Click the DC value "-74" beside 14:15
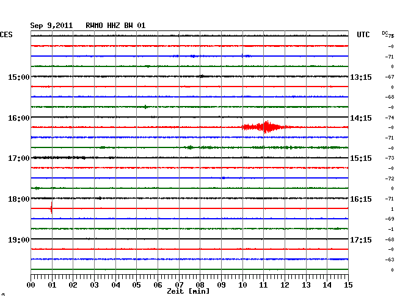This screenshot has height=301, width=397. coord(391,118)
